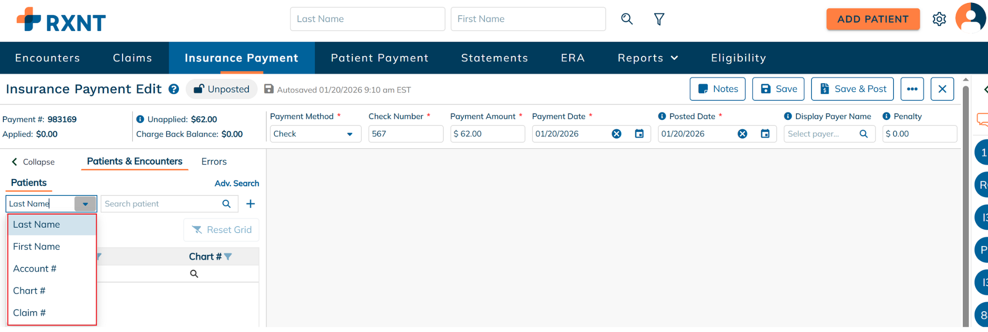Open the header filter funnel icon
988x332 pixels.
click(x=659, y=19)
